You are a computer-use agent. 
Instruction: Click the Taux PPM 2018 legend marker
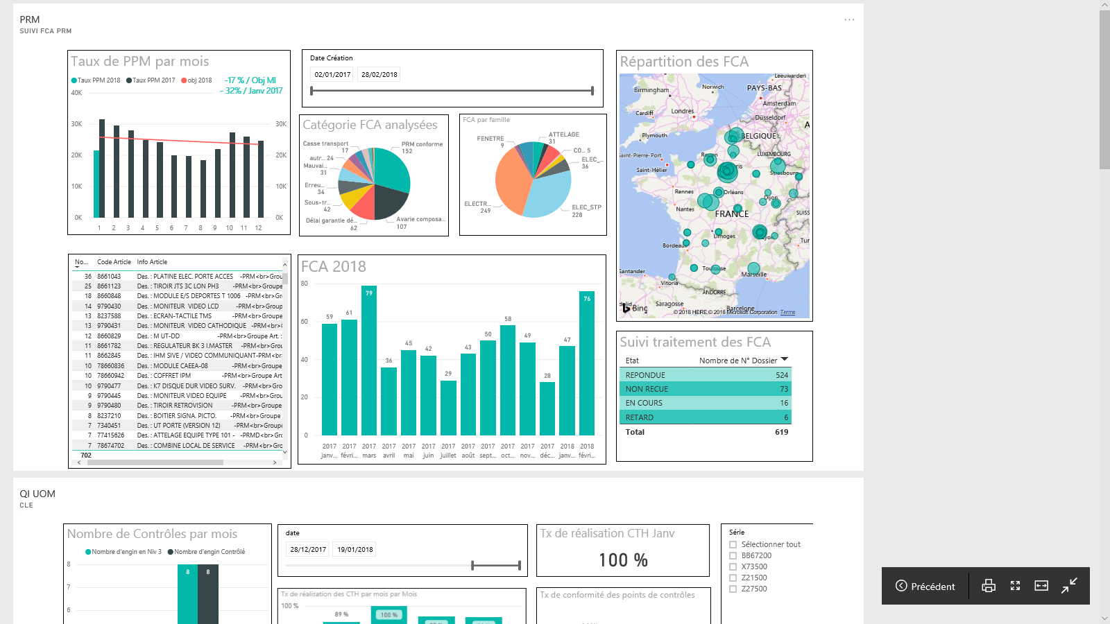tap(74, 80)
